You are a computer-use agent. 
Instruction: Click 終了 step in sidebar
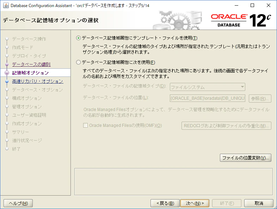(x=16, y=149)
